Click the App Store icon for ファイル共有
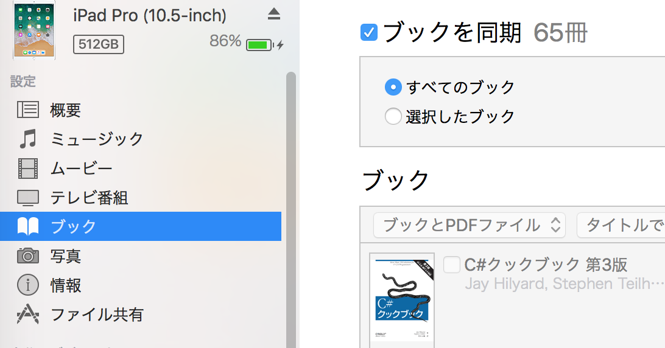The width and height of the screenshot is (665, 348). point(28,314)
